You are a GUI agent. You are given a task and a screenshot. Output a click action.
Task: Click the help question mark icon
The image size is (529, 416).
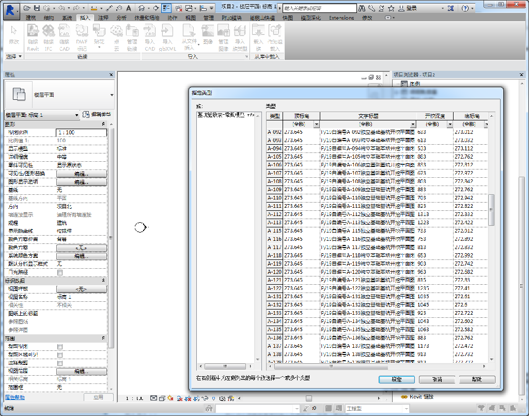pyautogui.click(x=465, y=8)
